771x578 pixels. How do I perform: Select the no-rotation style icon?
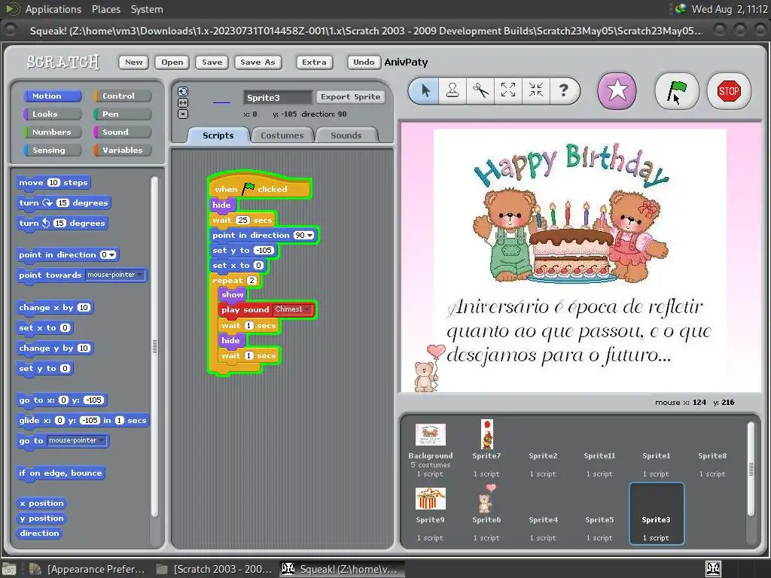[x=182, y=114]
